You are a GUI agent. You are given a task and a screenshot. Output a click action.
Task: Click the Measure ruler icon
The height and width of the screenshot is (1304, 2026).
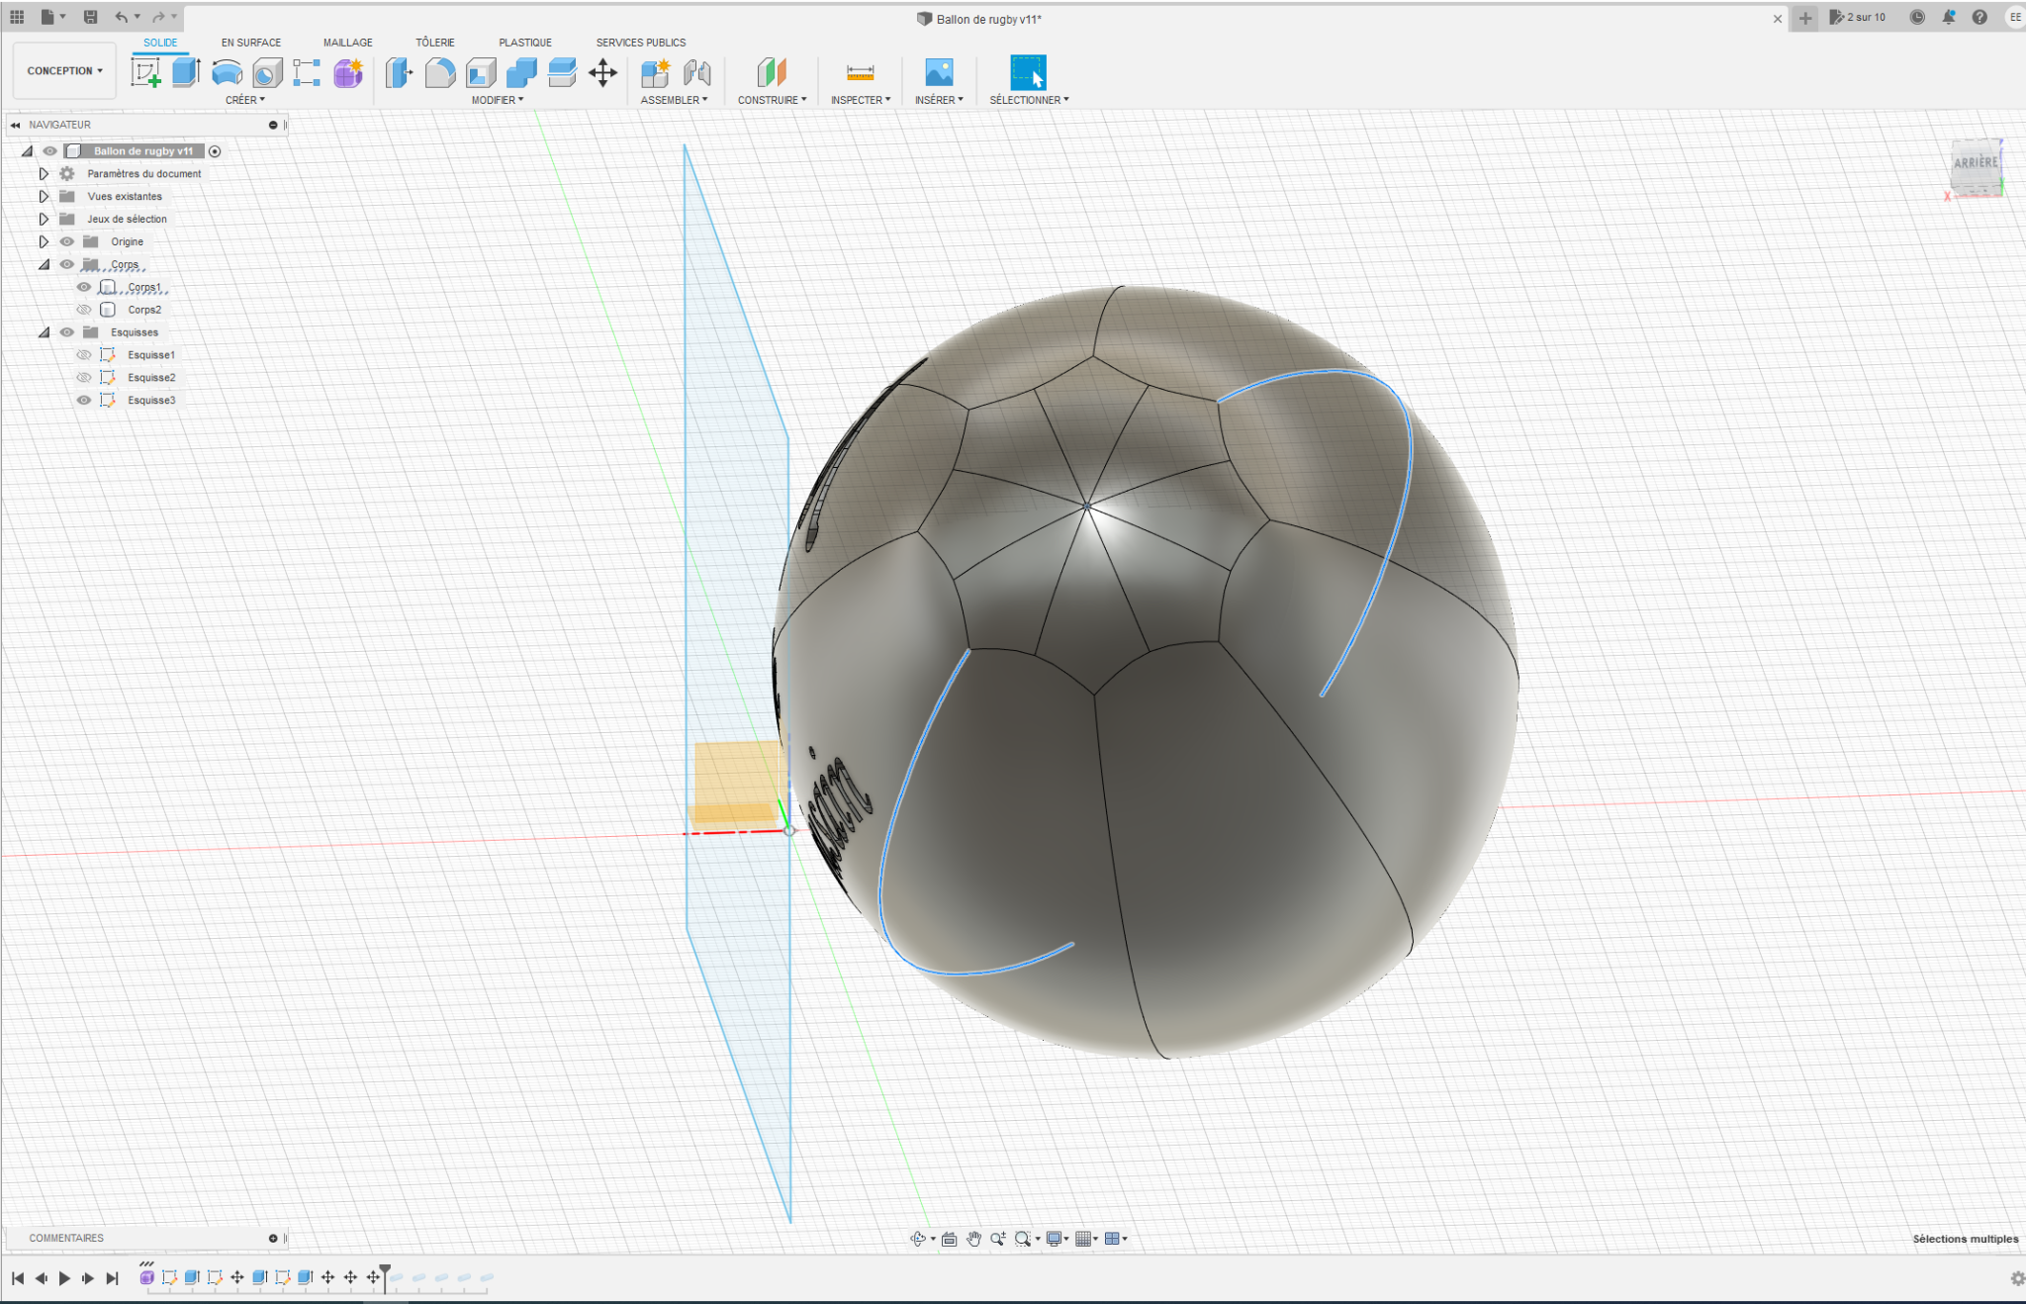[861, 72]
